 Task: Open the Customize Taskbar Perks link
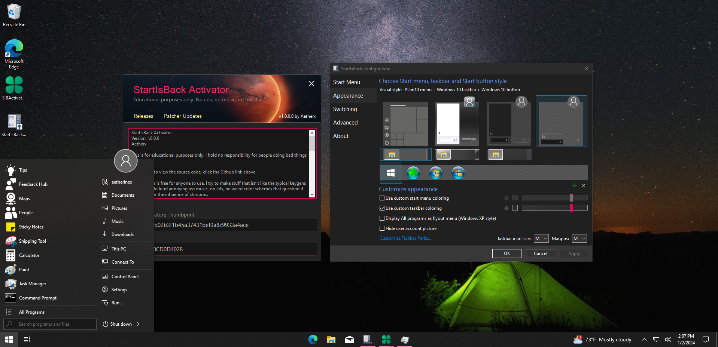(405, 238)
